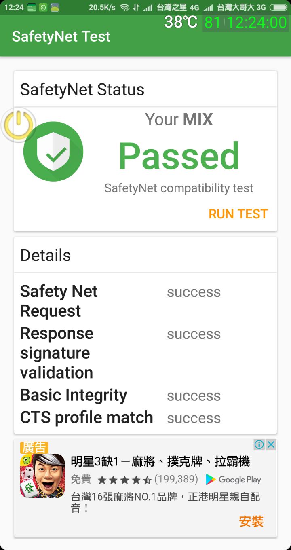Tap the CTS profile match row
The image size is (291, 550).
145,417
